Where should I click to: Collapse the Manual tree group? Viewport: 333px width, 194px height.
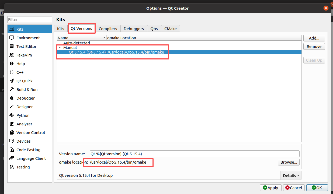(60, 48)
